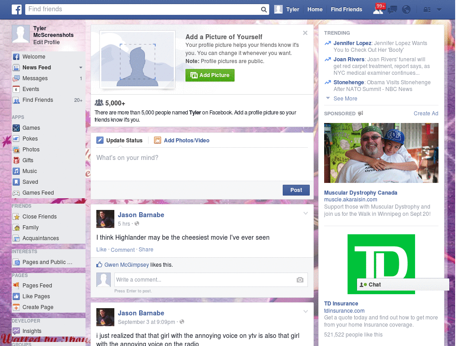Viewport: 461px width, 346px height.
Task: Open TD Insurance ad title link
Action: pos(341,304)
